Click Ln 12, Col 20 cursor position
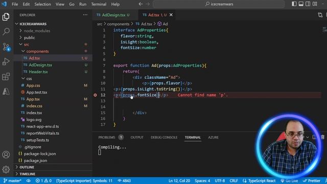 coord(179,180)
